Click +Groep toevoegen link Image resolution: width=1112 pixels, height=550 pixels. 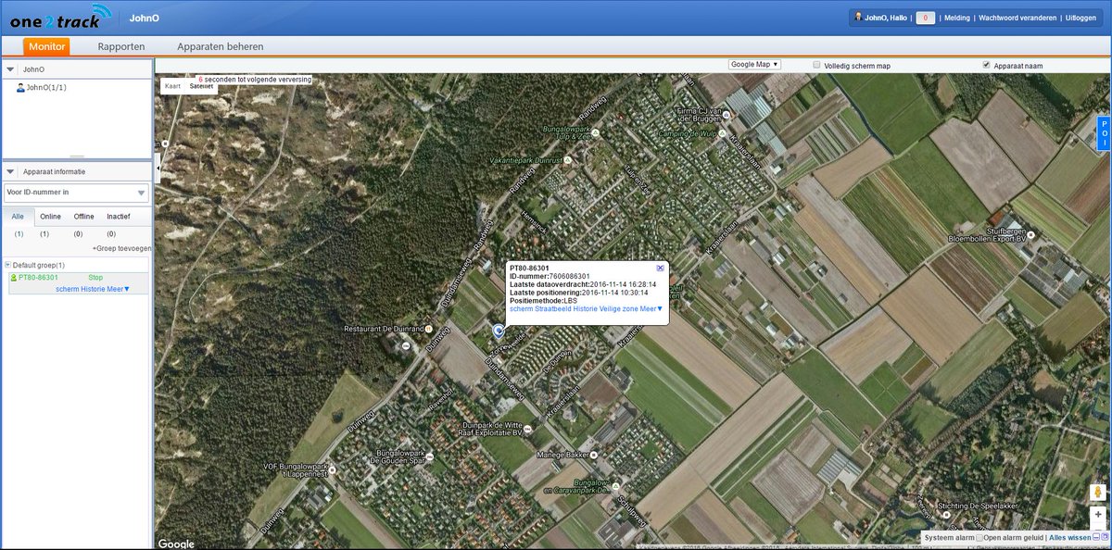point(121,248)
